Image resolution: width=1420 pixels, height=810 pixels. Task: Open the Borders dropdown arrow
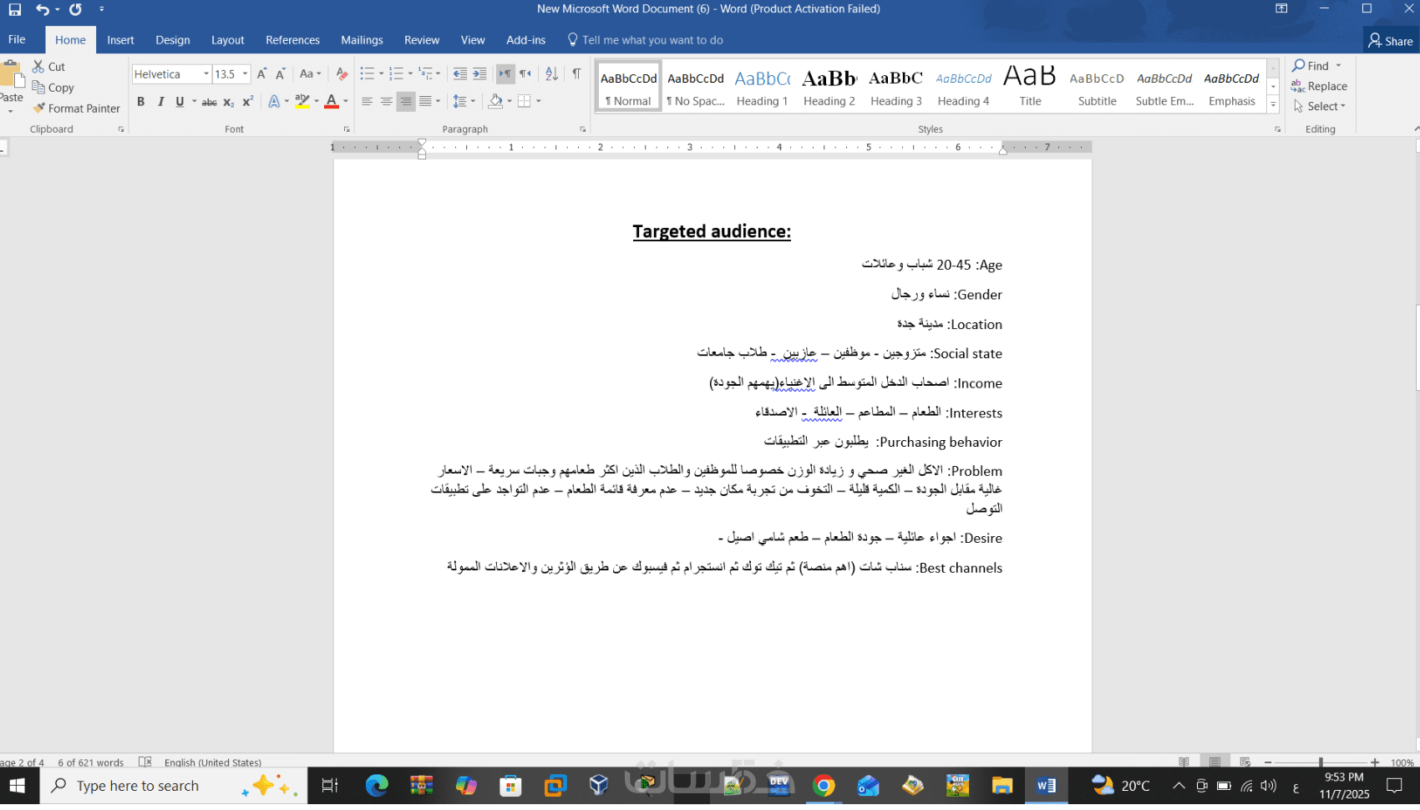point(539,102)
